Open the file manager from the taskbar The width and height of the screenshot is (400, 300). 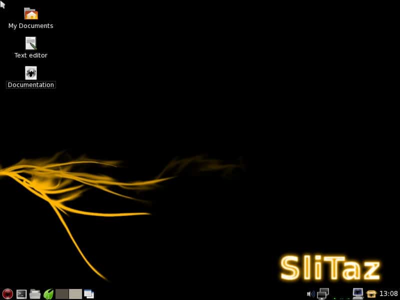(x=34, y=293)
